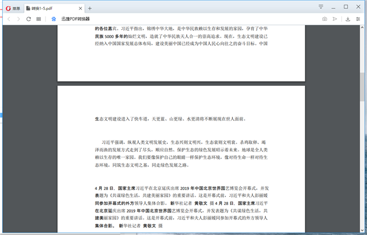
Task: Click the send arrow icon
Action: coord(335,19)
